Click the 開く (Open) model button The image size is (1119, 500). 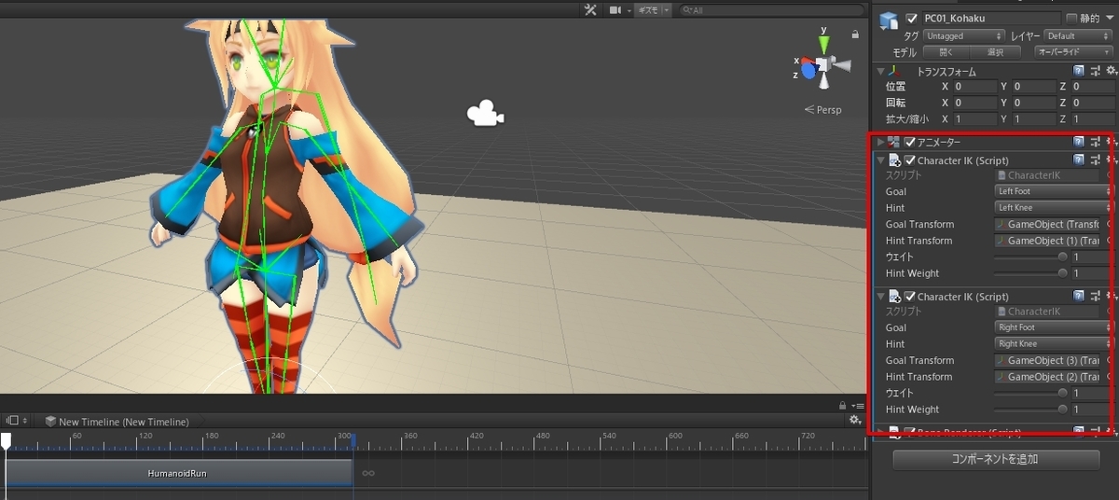click(946, 52)
